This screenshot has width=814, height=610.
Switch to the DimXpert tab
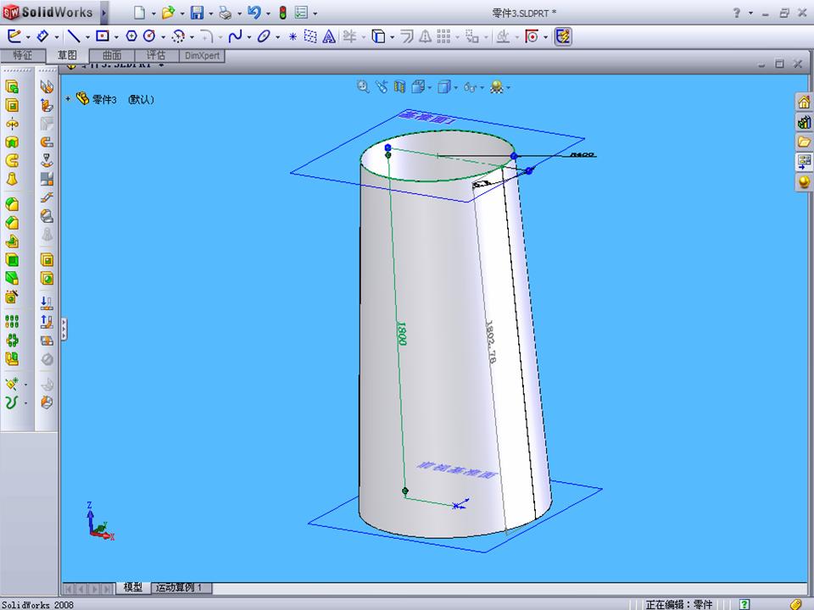[202, 55]
